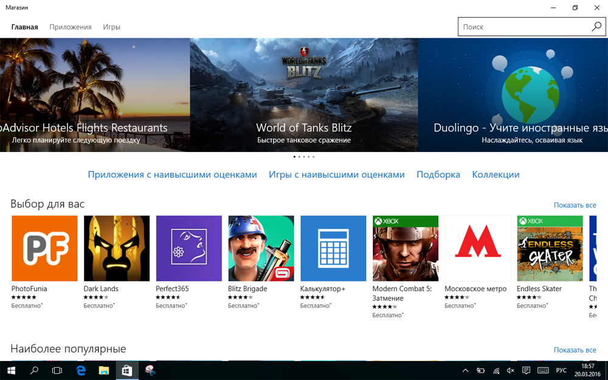Select the first carousel page dot

[294, 157]
